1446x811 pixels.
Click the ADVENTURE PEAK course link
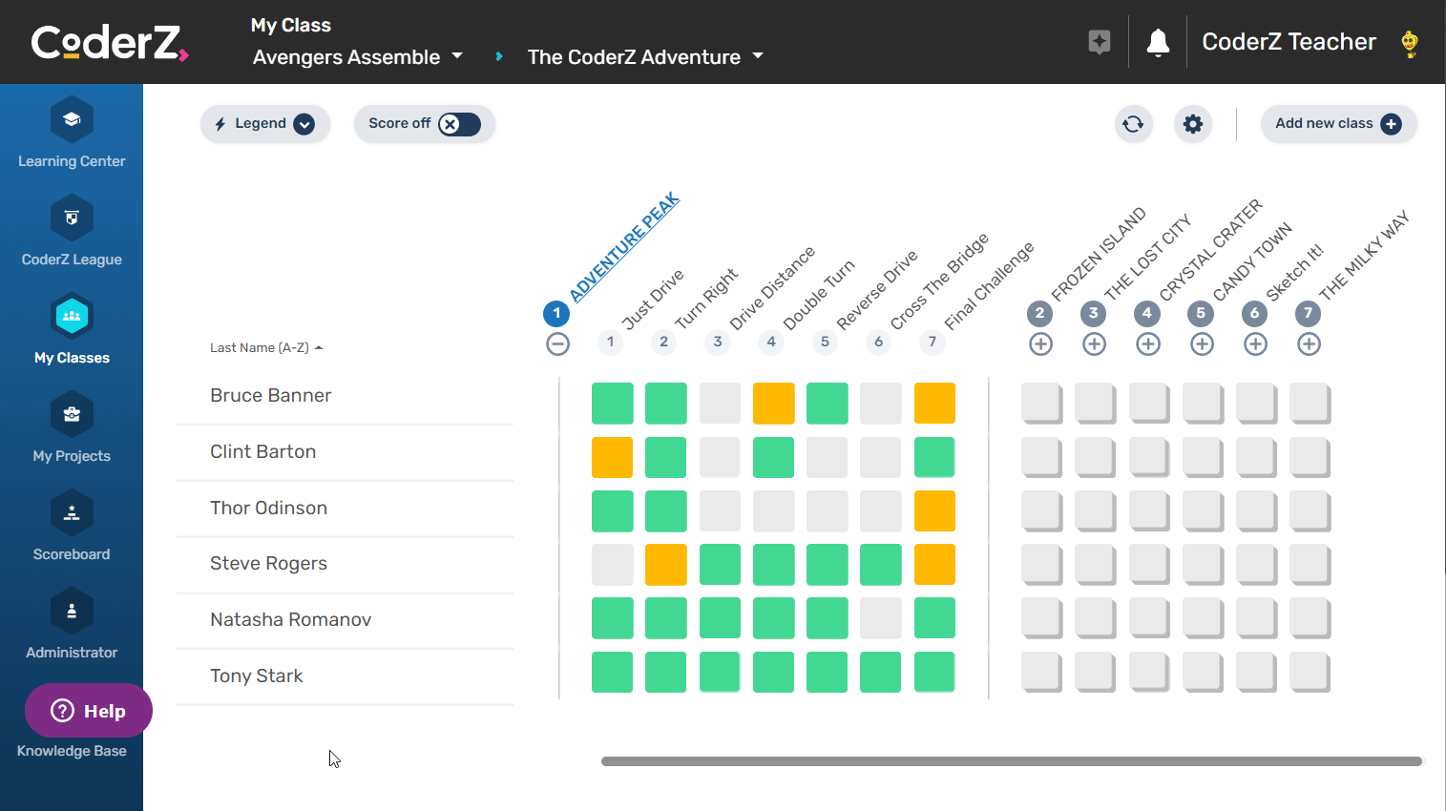[x=624, y=246]
